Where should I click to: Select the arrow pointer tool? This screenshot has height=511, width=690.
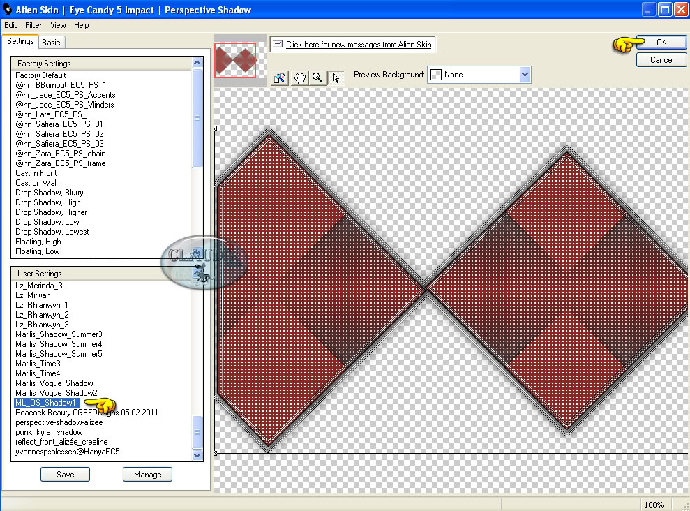click(x=336, y=78)
